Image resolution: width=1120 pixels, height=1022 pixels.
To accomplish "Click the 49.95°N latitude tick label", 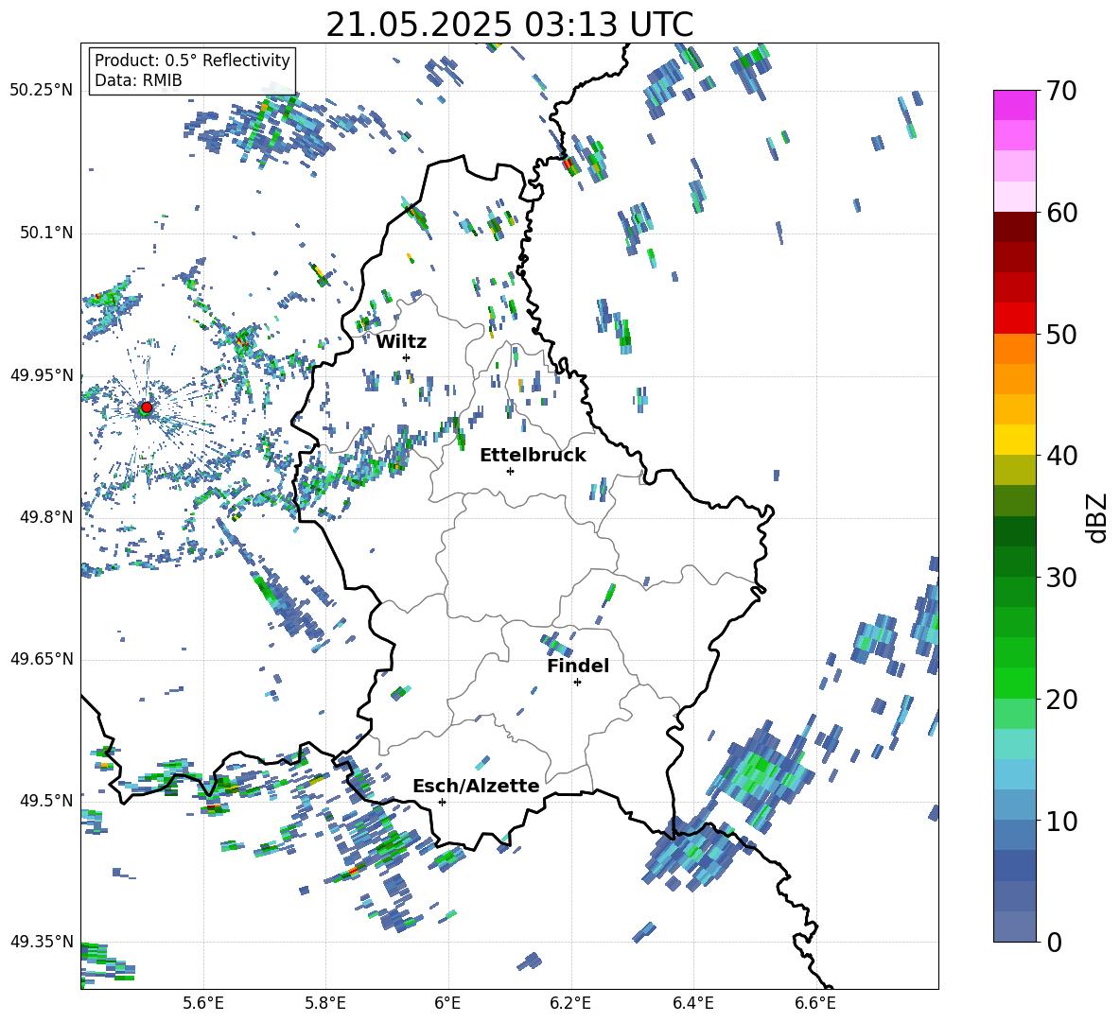I will click(42, 374).
